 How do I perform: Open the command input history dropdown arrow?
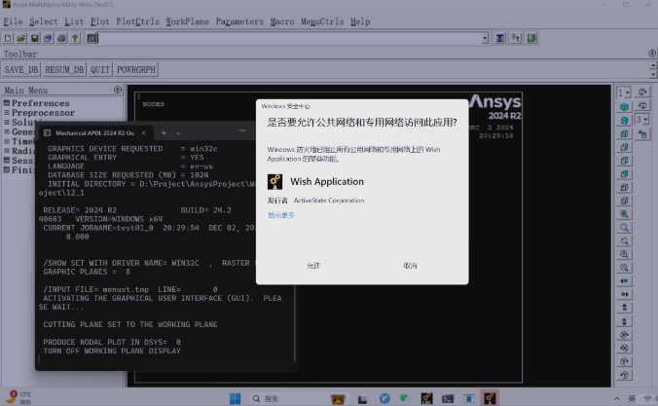click(485, 38)
